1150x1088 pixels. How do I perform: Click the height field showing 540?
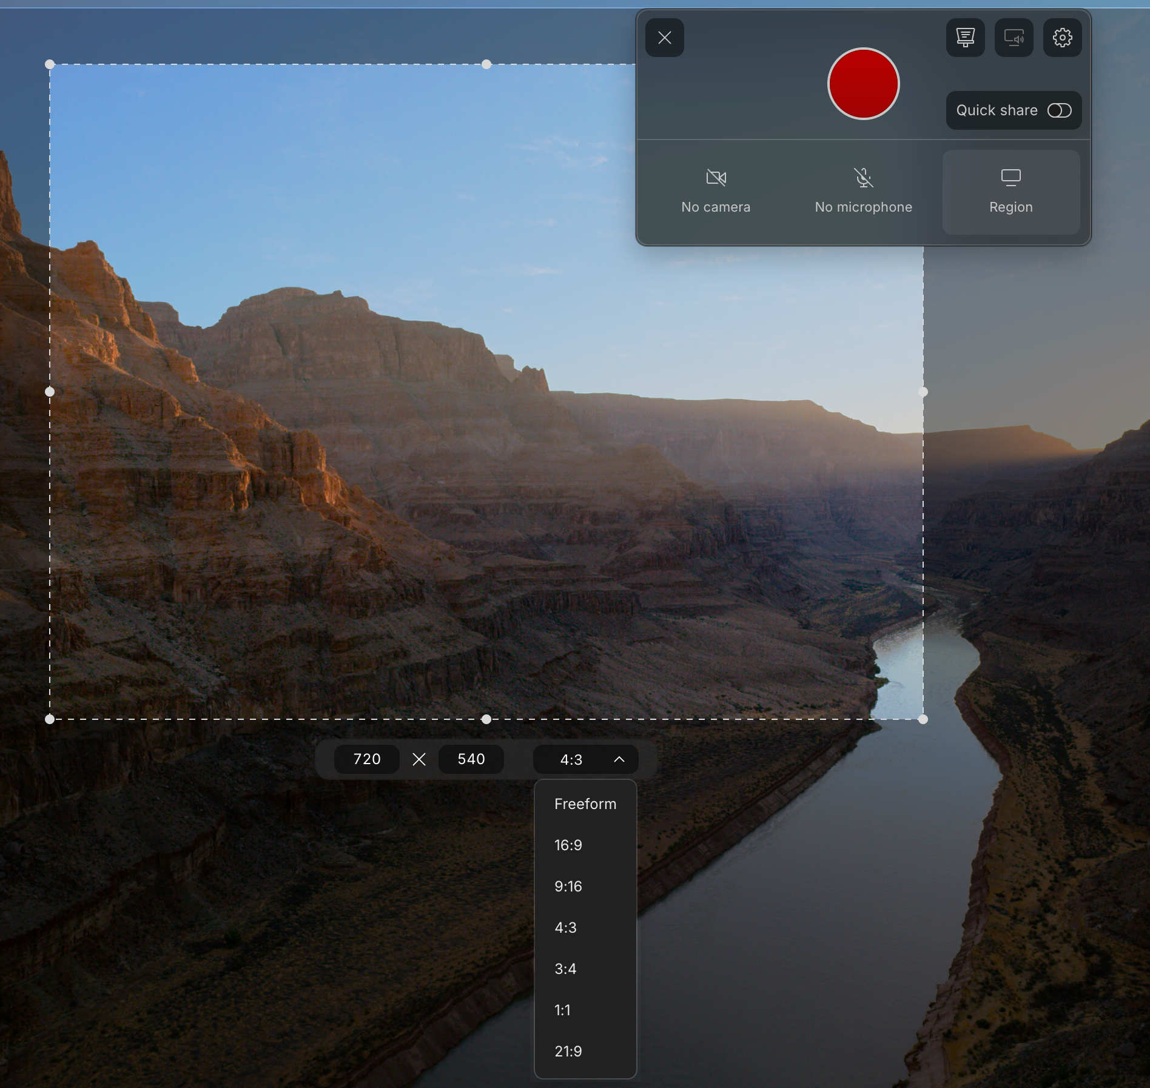[471, 759]
